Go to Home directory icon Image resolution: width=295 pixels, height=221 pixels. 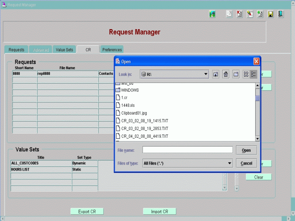(226, 74)
